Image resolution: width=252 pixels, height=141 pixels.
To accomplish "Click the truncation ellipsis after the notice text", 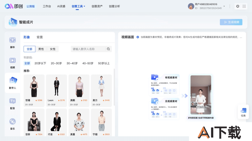I will [241, 37].
